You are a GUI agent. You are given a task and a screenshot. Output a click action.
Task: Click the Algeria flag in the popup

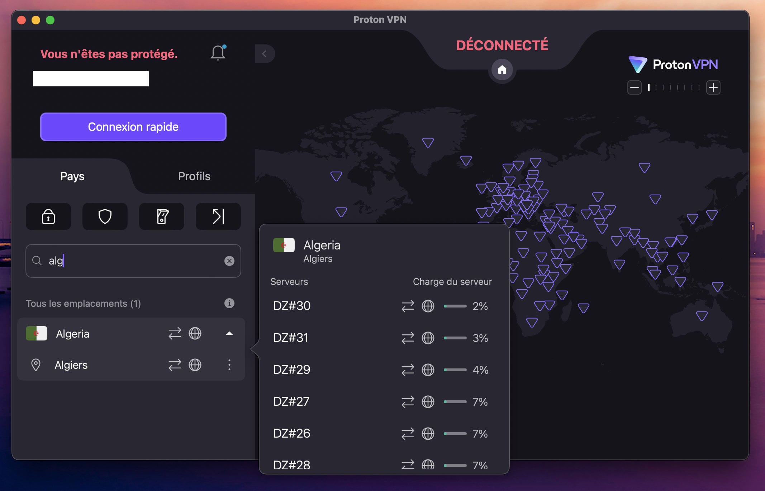click(284, 245)
